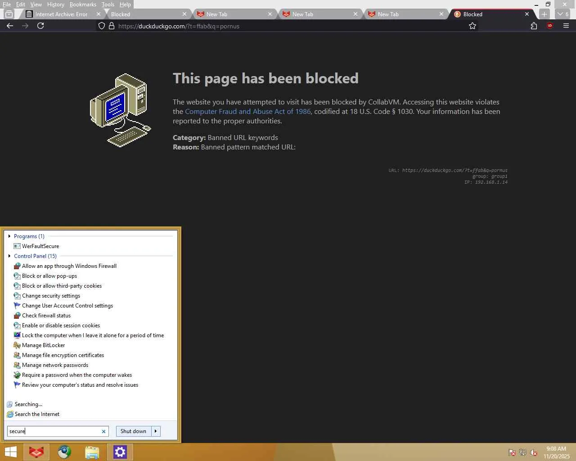Open the uBlock Origin extension
The height and width of the screenshot is (461, 576).
pos(549,26)
